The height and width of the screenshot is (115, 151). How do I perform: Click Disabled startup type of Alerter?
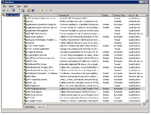pyautogui.click(x=118, y=21)
